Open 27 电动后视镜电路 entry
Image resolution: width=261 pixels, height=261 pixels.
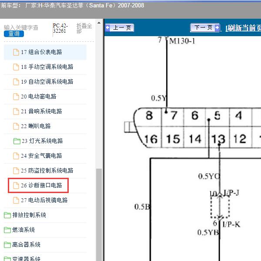point(45,200)
